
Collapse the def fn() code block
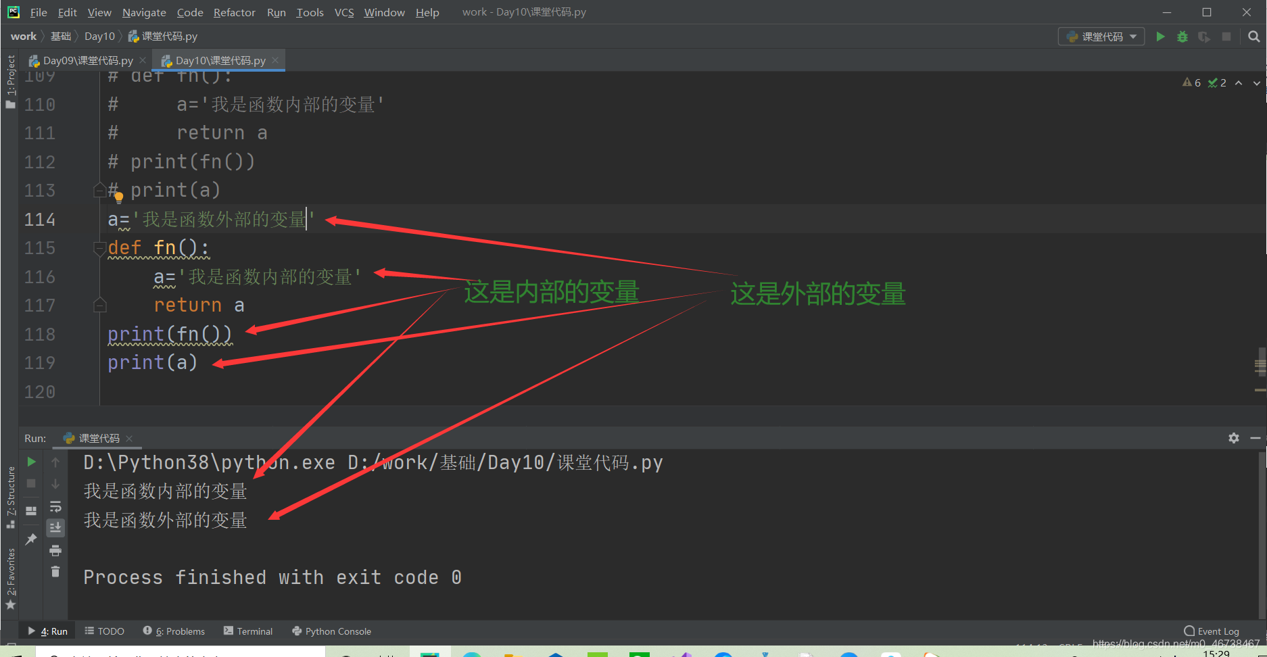pyautogui.click(x=100, y=248)
